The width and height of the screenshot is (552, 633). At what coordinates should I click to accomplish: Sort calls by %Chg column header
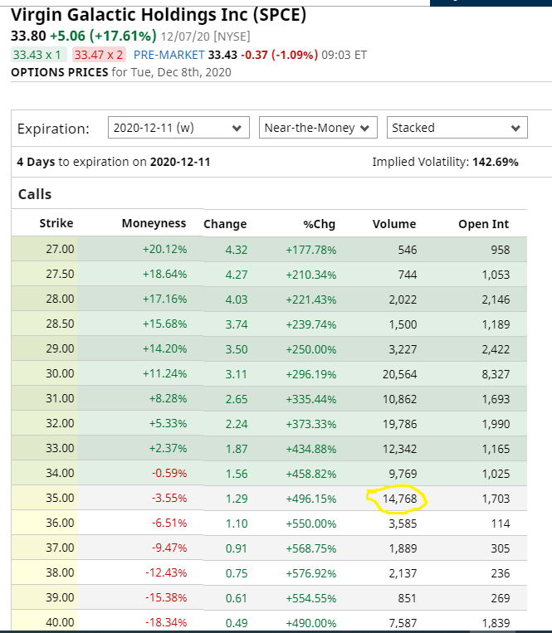tap(320, 224)
